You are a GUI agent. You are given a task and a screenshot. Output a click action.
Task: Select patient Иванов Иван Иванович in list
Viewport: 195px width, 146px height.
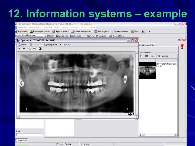(x=25, y=35)
